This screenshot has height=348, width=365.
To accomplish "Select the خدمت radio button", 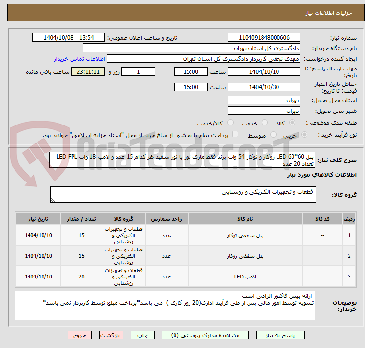I will click(x=264, y=122).
